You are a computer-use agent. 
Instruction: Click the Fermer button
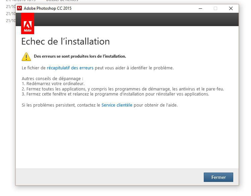218,177
